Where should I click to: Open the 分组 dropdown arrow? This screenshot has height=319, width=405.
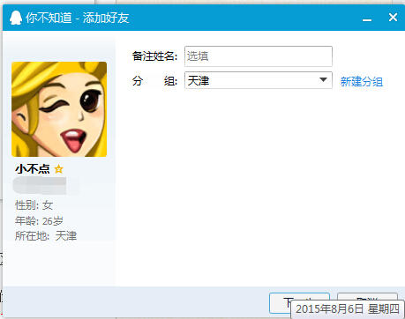323,80
